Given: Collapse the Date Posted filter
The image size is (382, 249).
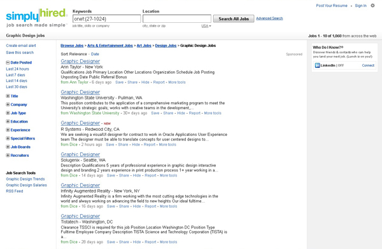Looking at the screenshot, I should point(8,62).
